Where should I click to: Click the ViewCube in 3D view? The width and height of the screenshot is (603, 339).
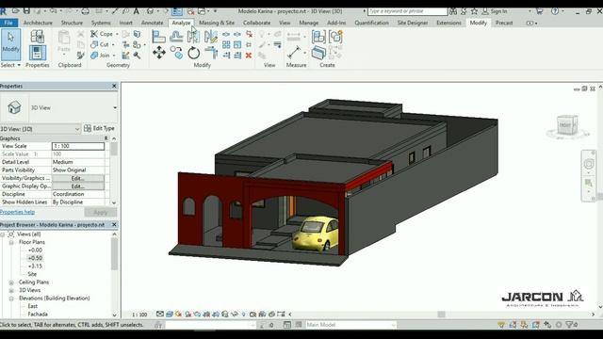pos(567,125)
